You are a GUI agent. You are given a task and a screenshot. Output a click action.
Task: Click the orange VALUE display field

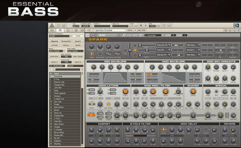point(91,115)
